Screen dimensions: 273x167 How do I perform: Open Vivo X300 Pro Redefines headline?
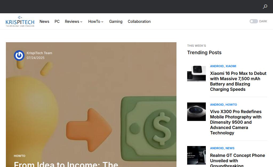[x=236, y=122]
